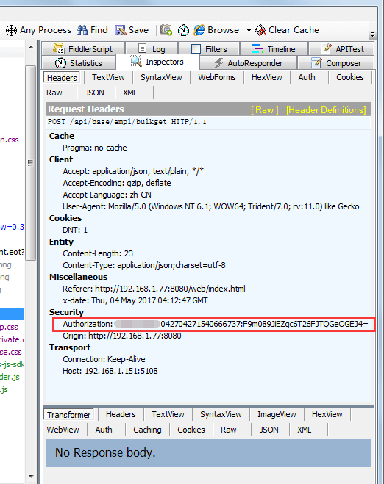Open the response Raw tab
The image size is (384, 484).
[x=229, y=430]
